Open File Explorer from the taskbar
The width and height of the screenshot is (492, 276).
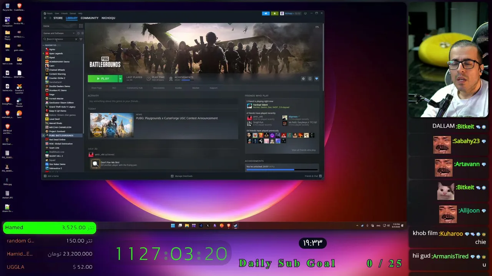[x=187, y=225]
